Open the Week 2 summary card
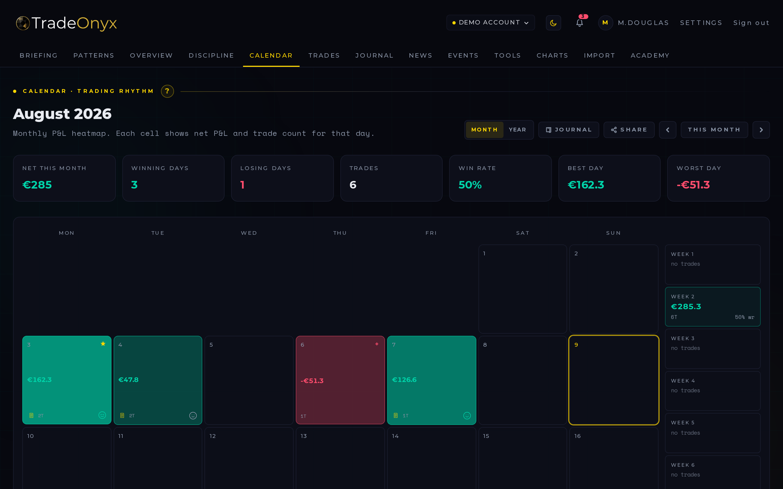Screen dimensions: 783x489 tap(713, 307)
